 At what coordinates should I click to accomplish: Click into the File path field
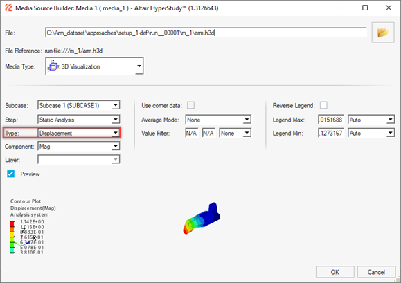click(x=206, y=33)
